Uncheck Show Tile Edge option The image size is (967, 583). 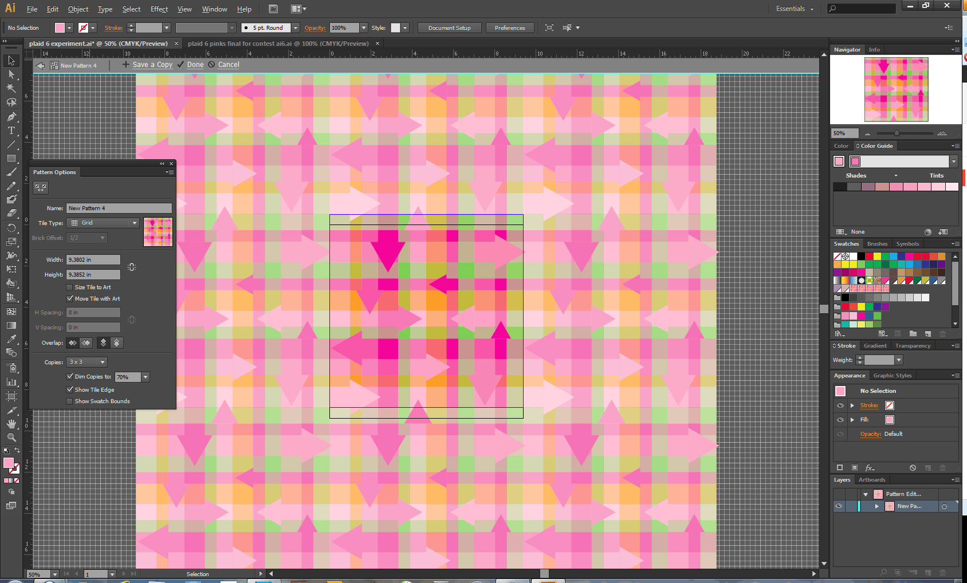(x=70, y=390)
